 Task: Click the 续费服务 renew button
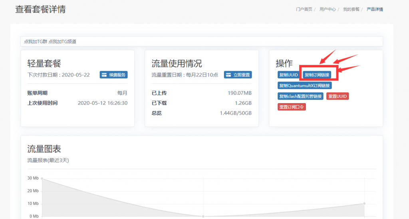[x=113, y=75]
